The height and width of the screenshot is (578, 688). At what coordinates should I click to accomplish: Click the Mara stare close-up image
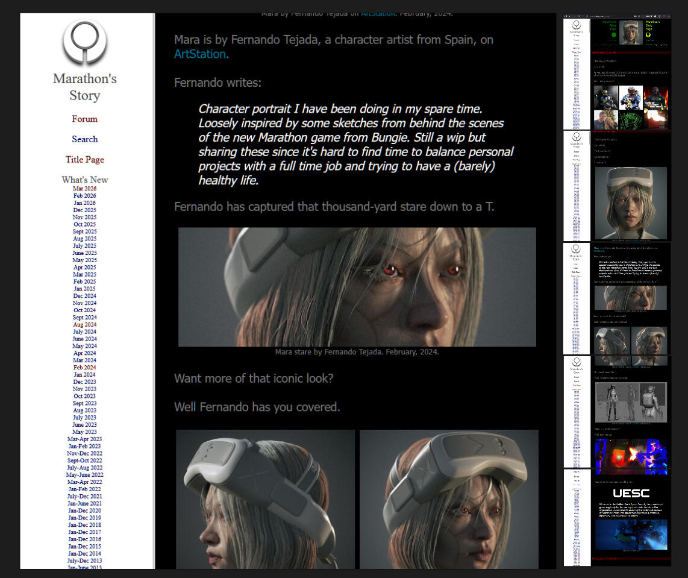357,287
